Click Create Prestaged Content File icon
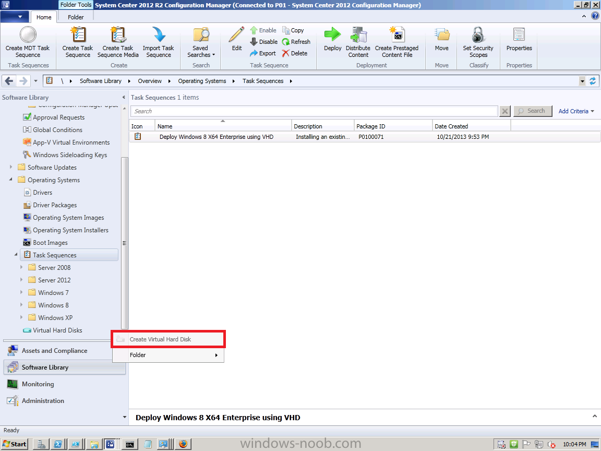601x451 pixels. tap(396, 34)
